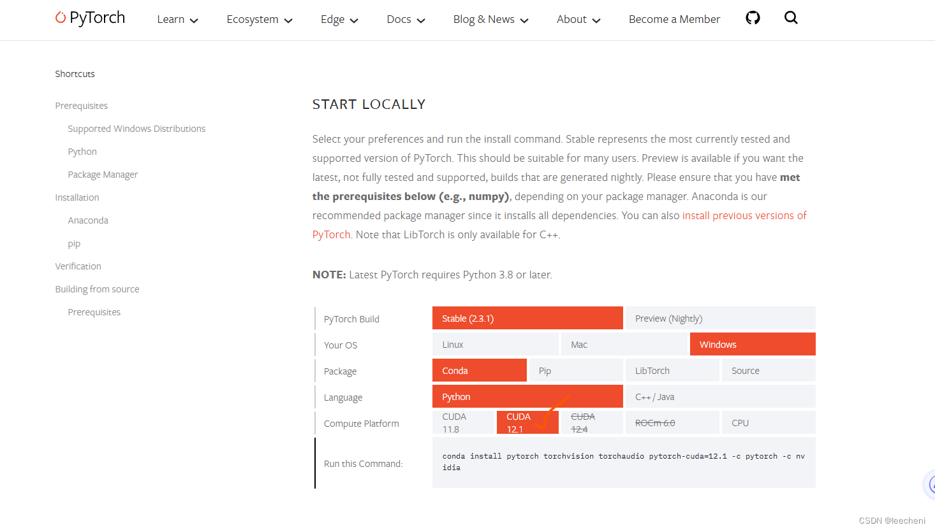Choose Windows as your OS
Viewport: 935px width, 530px height.
753,344
